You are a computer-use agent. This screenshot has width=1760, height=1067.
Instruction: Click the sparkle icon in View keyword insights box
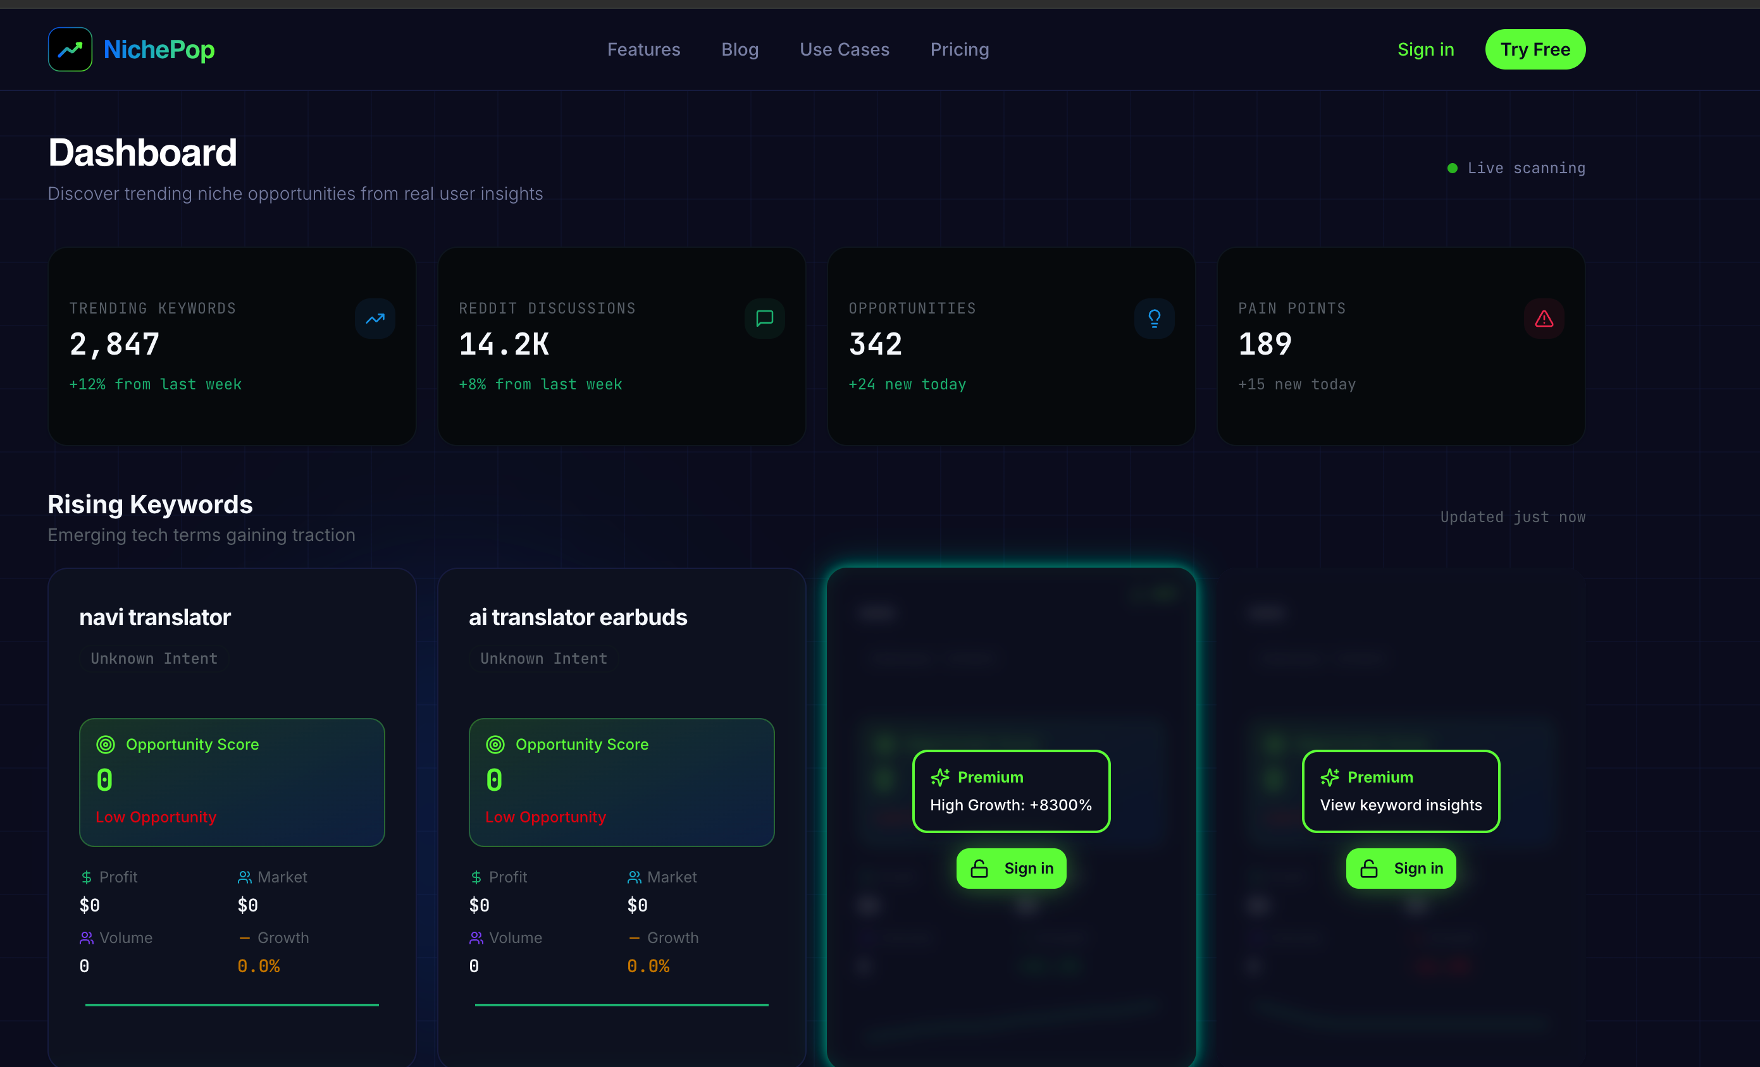pos(1329,777)
